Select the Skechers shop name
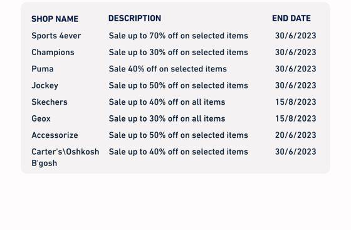This screenshot has width=351, height=230. coord(50,102)
